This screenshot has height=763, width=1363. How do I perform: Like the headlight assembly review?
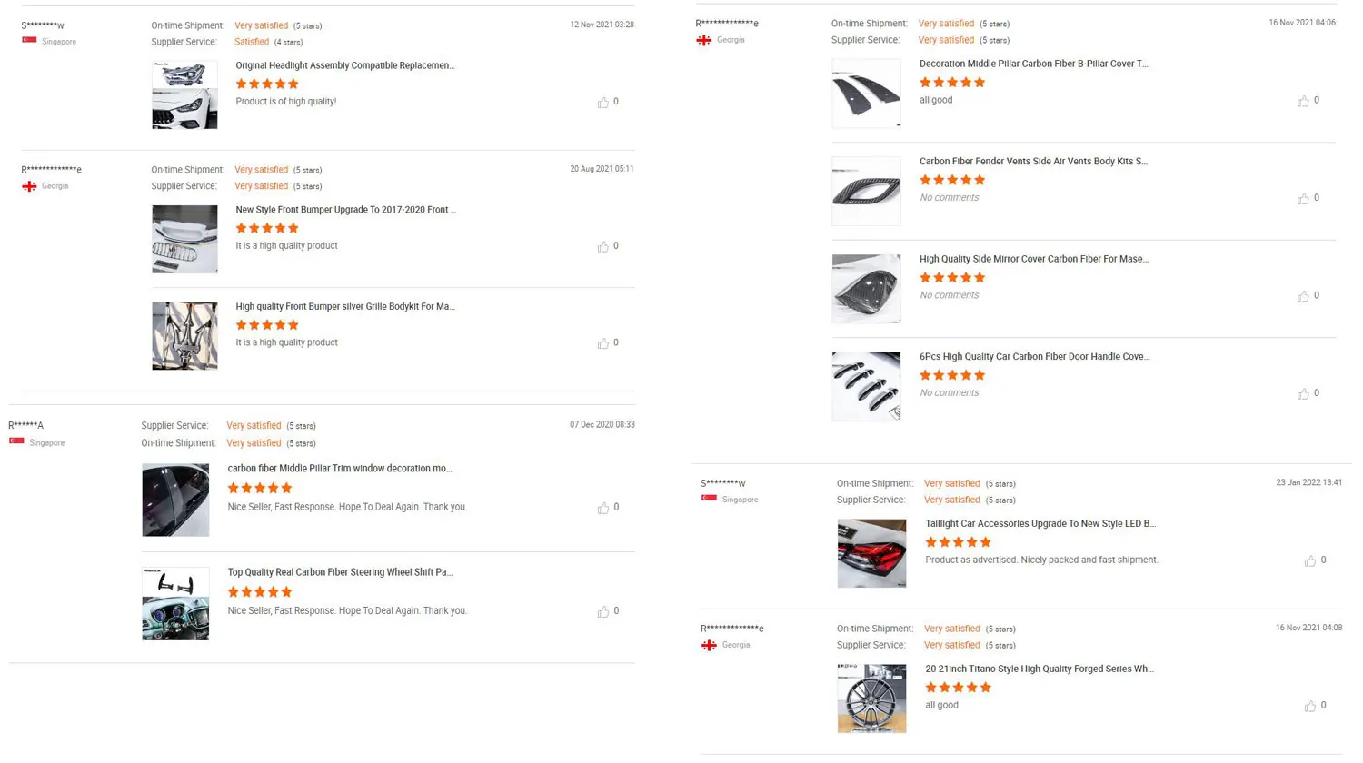602,103
